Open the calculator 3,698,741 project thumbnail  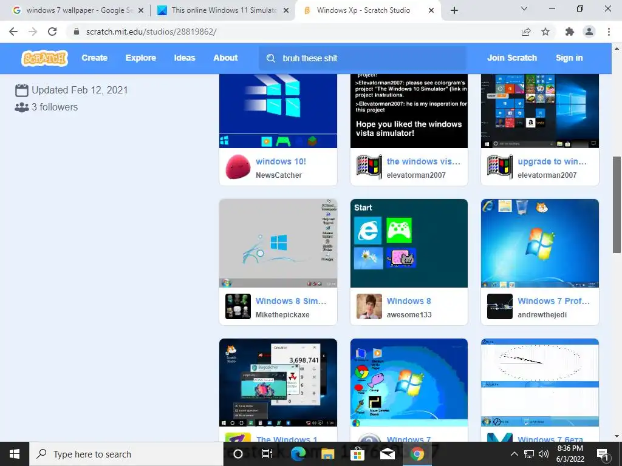coord(278,383)
